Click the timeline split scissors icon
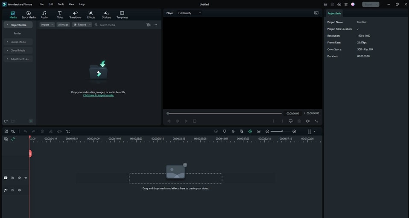The height and width of the screenshot is (218, 409). pos(51,132)
